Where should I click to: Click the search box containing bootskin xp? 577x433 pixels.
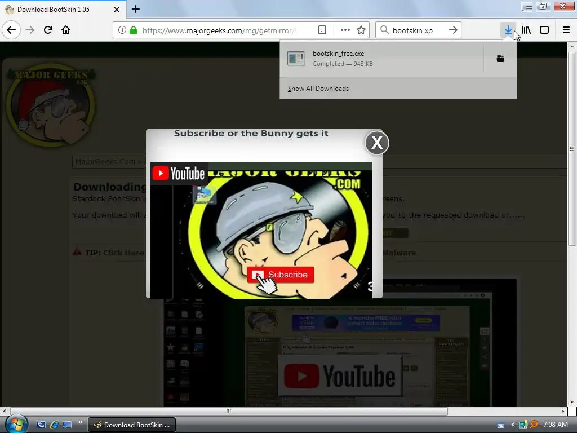(x=419, y=30)
